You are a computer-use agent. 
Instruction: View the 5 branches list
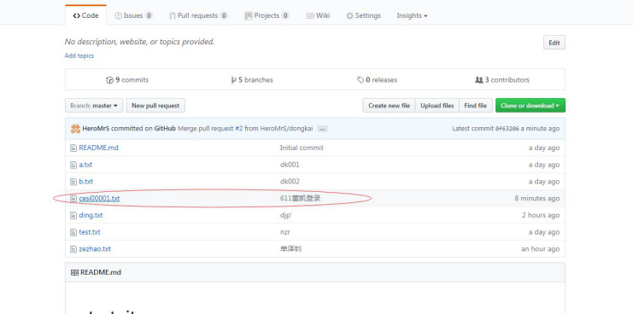click(252, 80)
